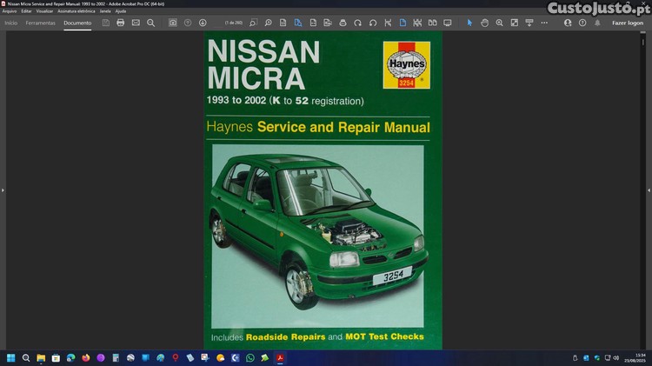Select the arrow Selection tool
652x366 pixels.
pos(470,23)
